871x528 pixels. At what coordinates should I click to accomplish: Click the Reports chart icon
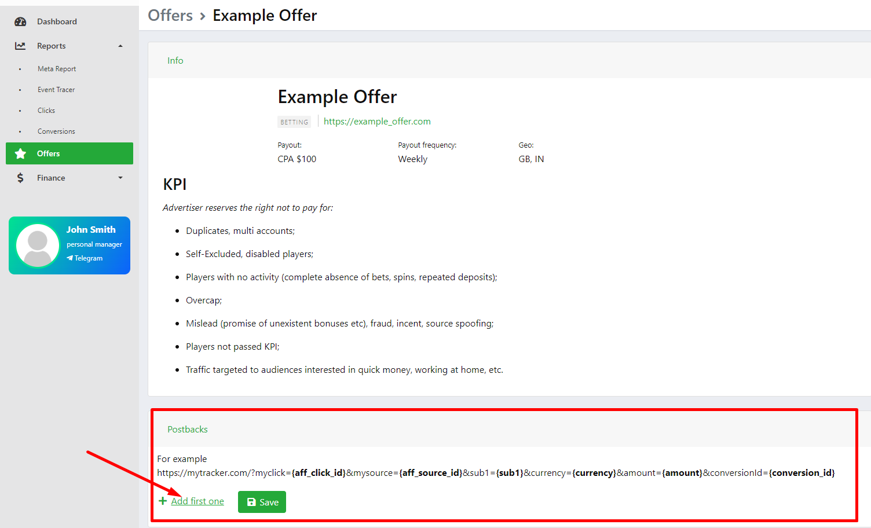20,46
